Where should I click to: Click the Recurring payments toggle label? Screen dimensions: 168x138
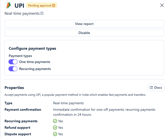(x=35, y=69)
